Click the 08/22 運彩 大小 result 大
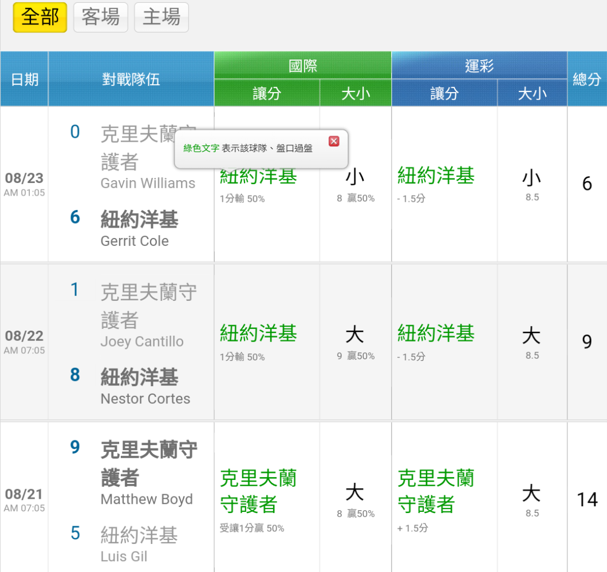Screen dimensions: 607x572 [531, 335]
